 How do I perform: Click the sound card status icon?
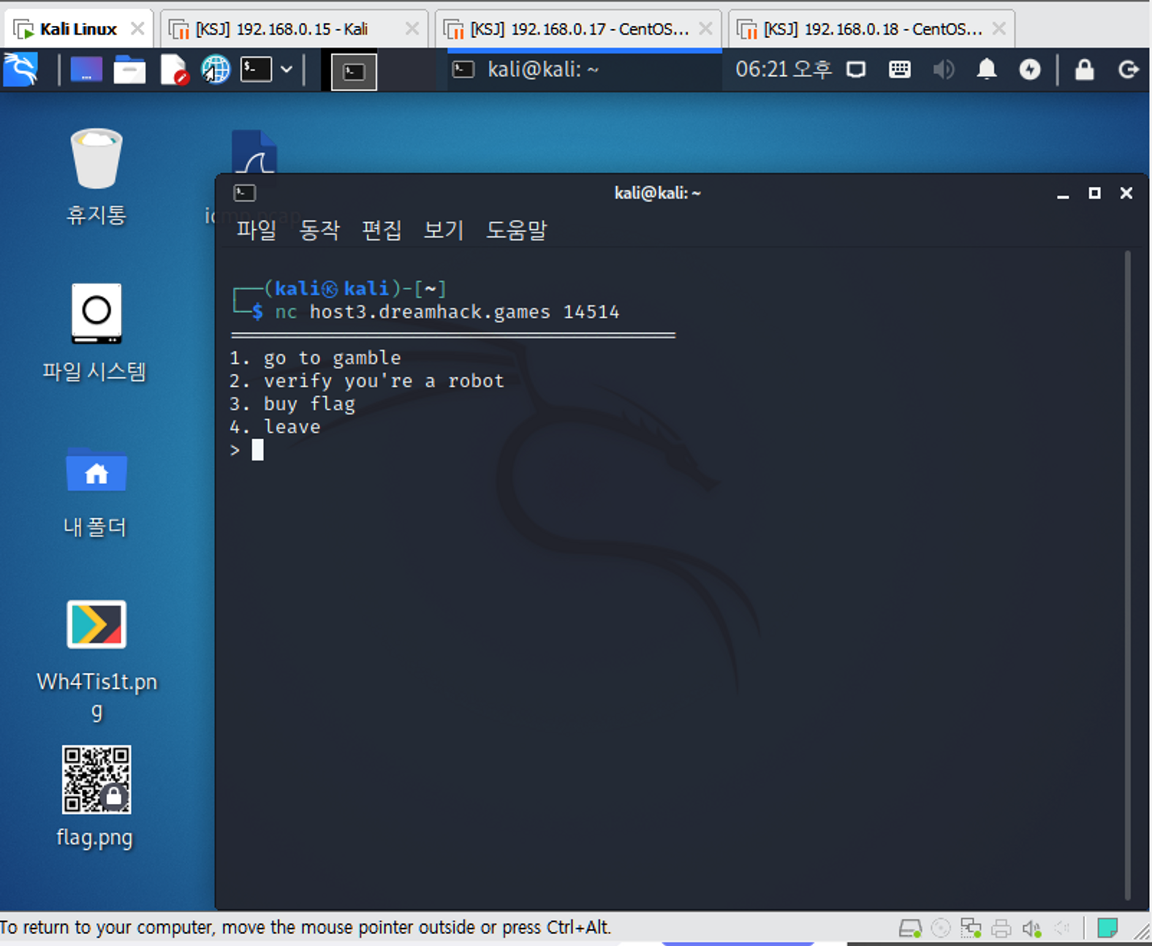pos(1031,929)
